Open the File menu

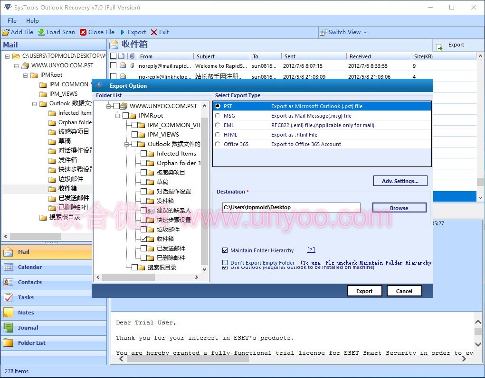coord(12,20)
